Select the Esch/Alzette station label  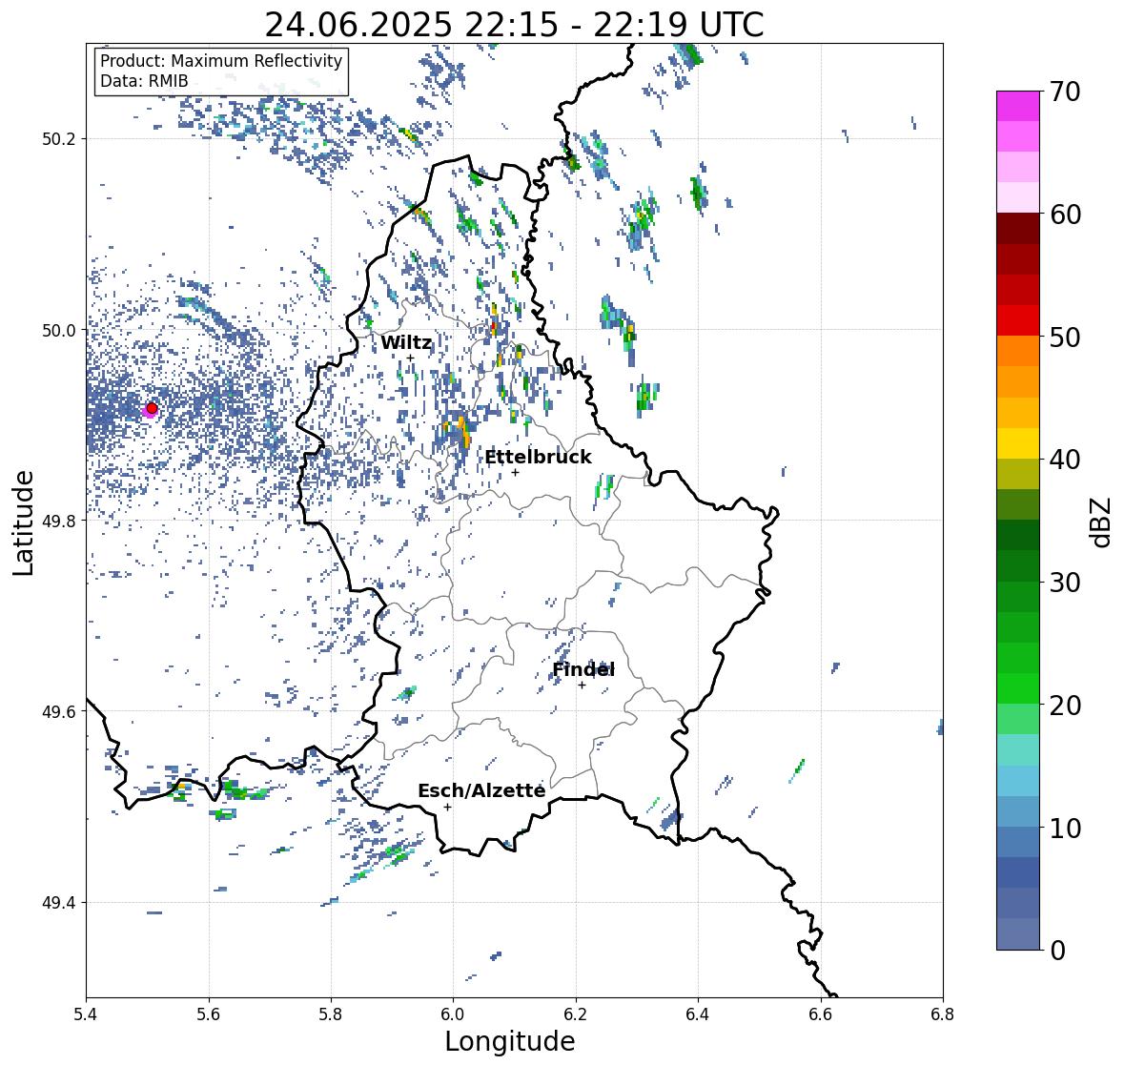(x=481, y=791)
